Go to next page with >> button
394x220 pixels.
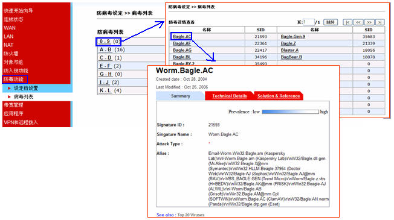tap(369, 22)
